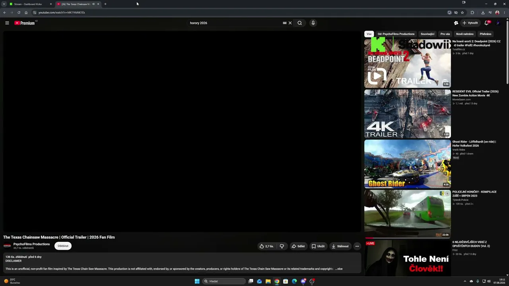Download video with Stáhnout button
The width and height of the screenshot is (509, 286).
pyautogui.click(x=340, y=246)
